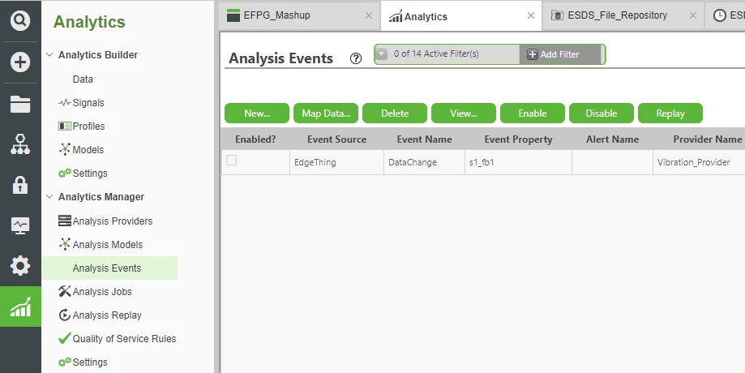Collapse the Analytics Builder section

pyautogui.click(x=49, y=54)
